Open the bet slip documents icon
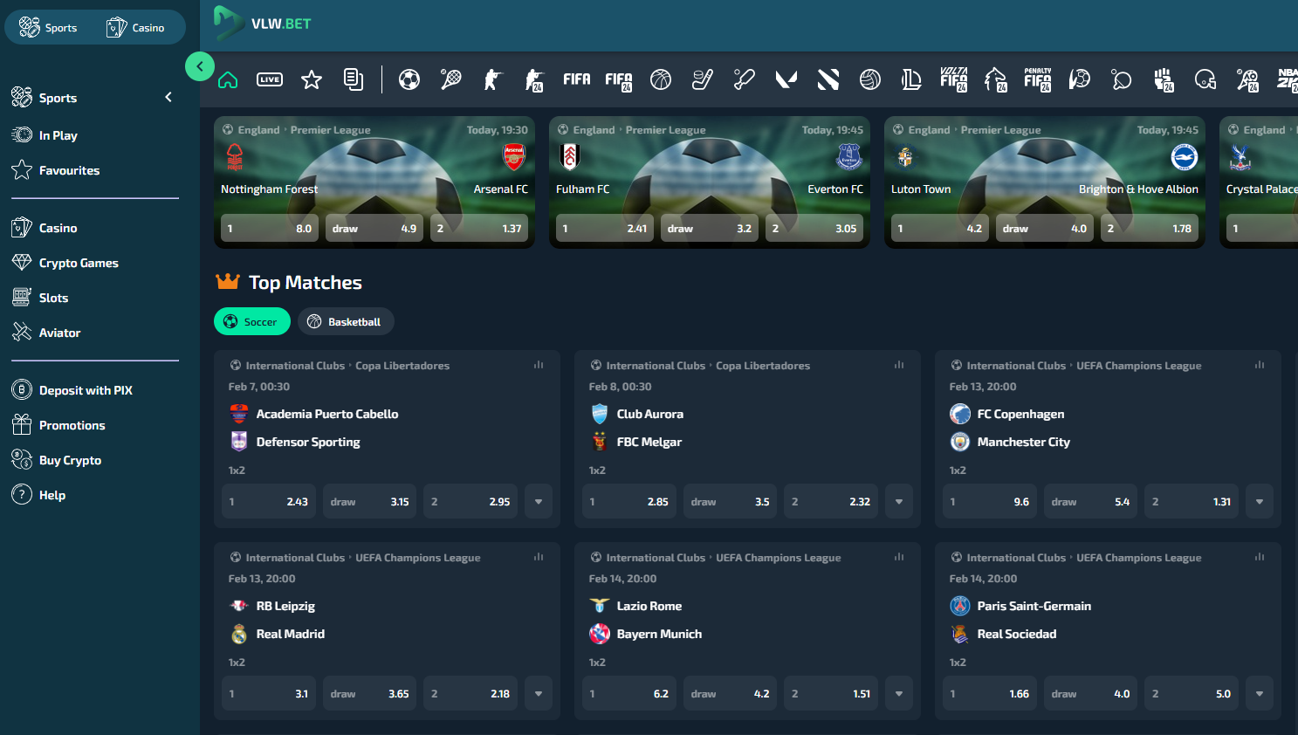This screenshot has width=1298, height=735. [354, 79]
